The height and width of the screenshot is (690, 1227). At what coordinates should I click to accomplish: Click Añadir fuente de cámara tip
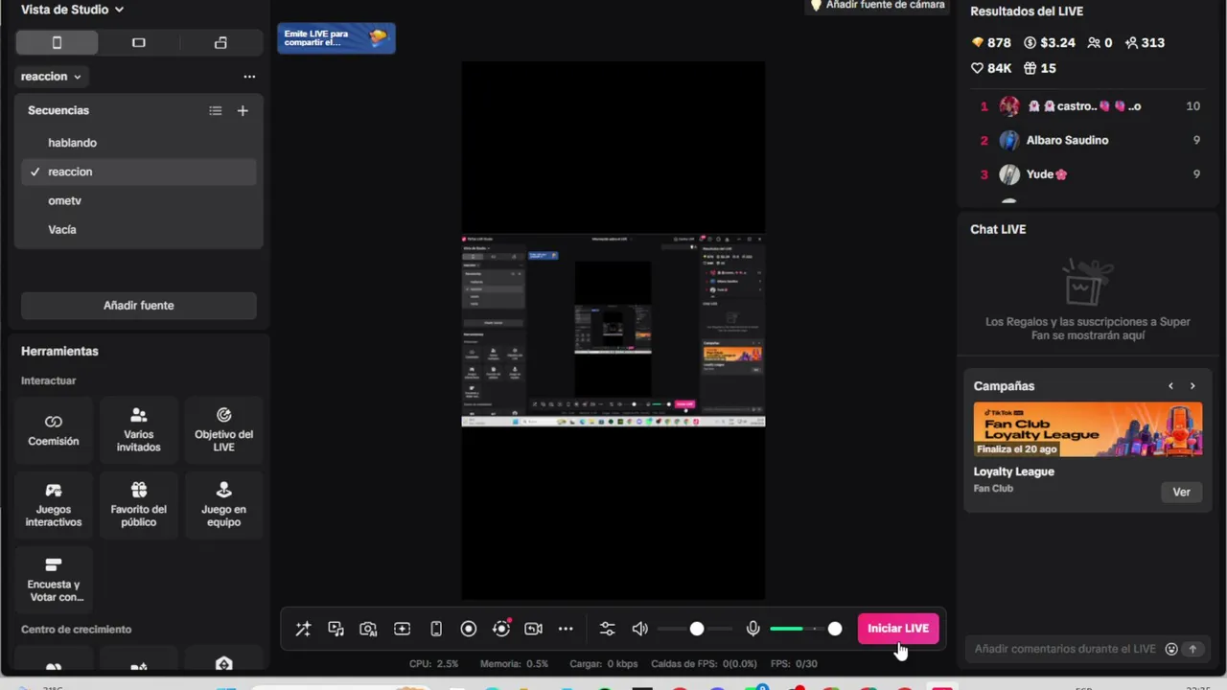click(878, 5)
